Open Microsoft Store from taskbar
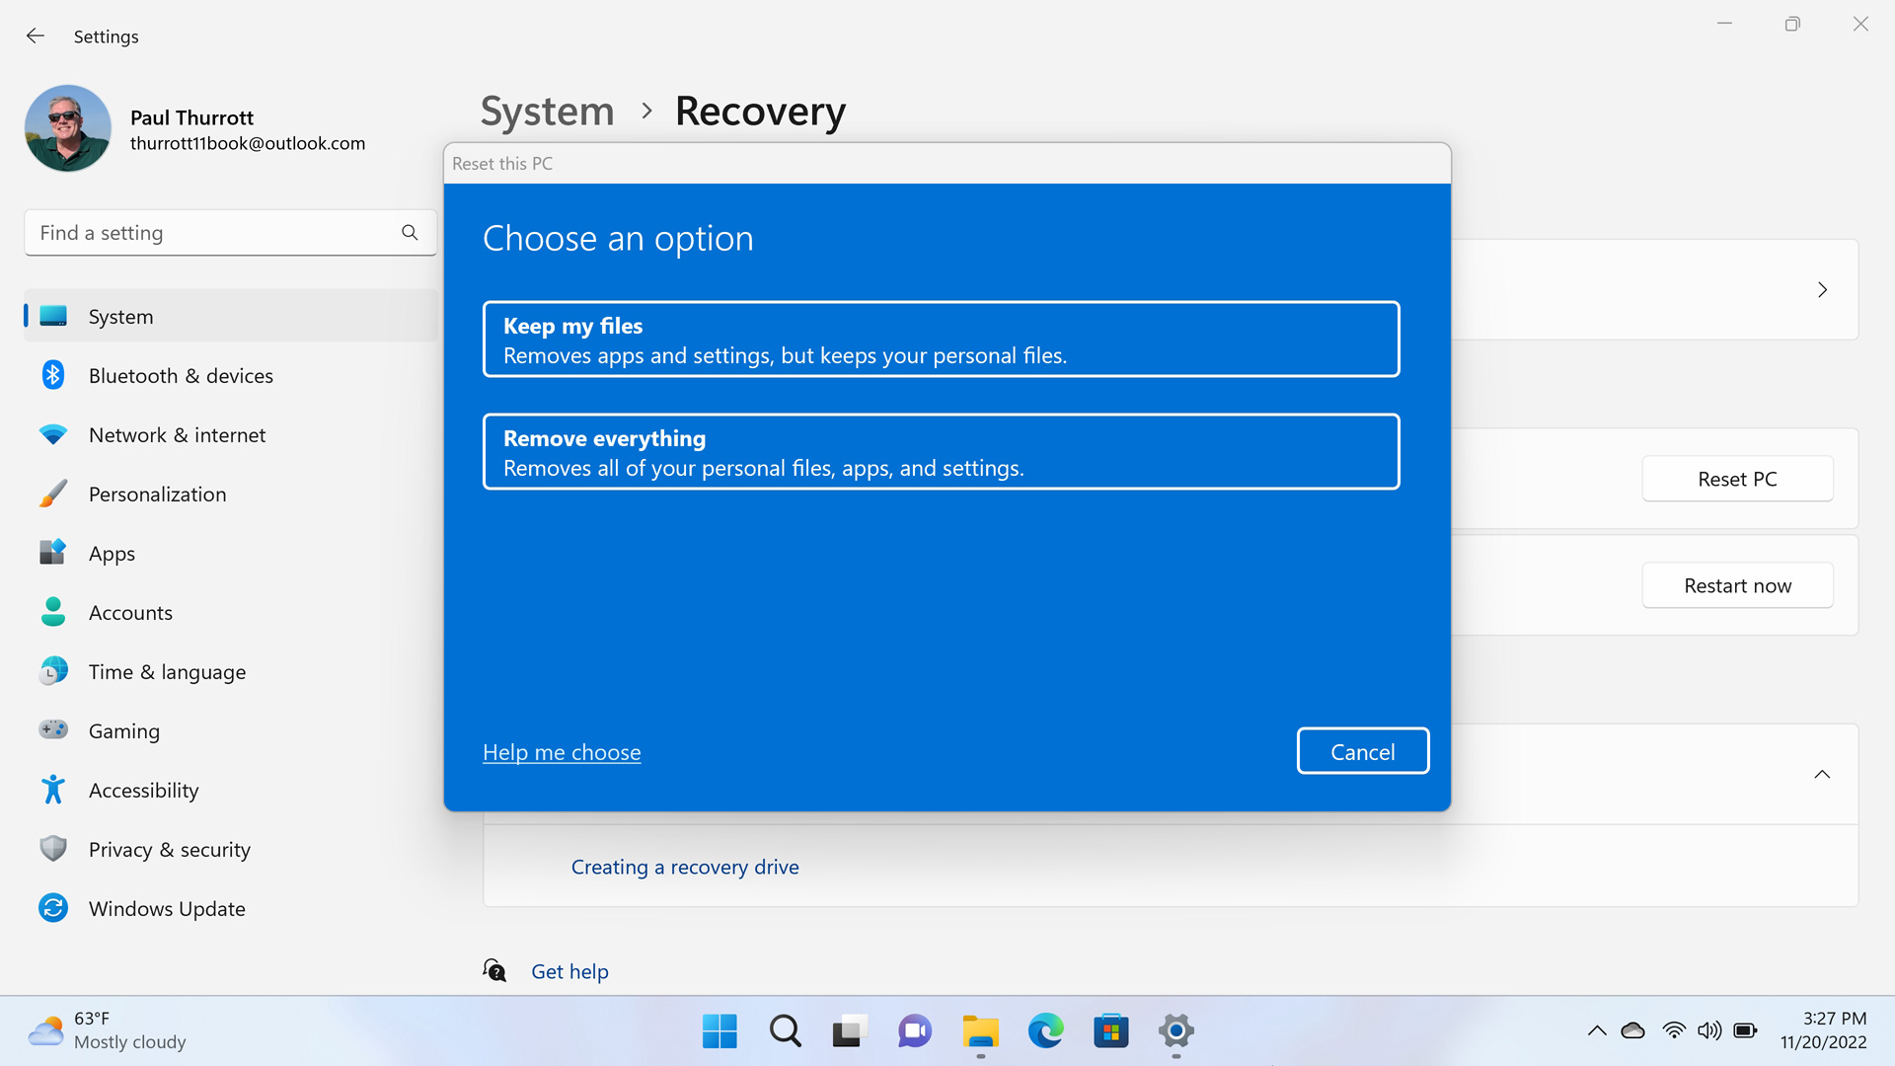 pyautogui.click(x=1110, y=1031)
